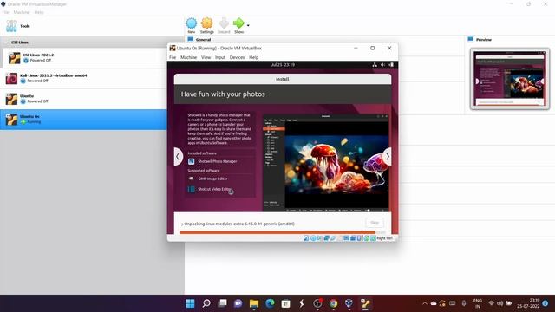Open Task View from the taskbar
Image resolution: width=555 pixels, height=312 pixels.
222,303
